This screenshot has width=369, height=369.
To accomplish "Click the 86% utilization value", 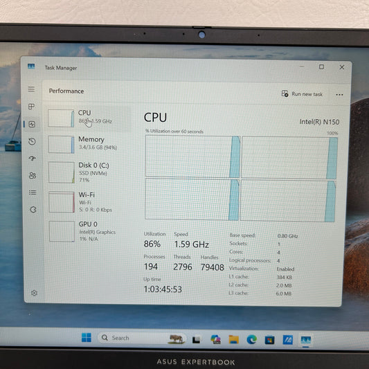I will 152,244.
